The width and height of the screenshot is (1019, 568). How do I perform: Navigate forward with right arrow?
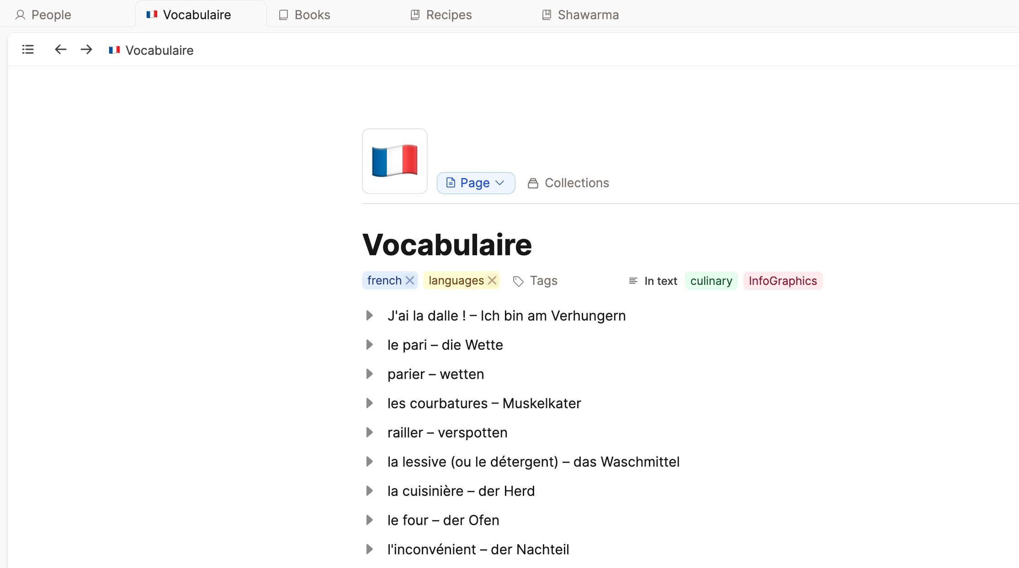coord(86,49)
